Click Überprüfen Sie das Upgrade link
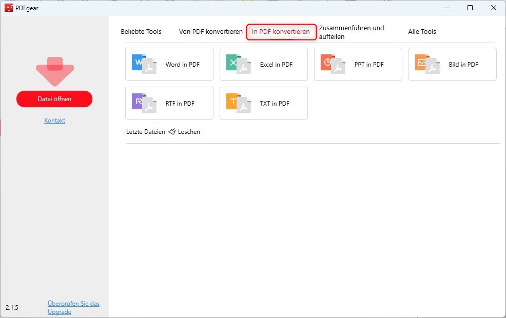Screen dimensions: 506x318 click(x=73, y=308)
